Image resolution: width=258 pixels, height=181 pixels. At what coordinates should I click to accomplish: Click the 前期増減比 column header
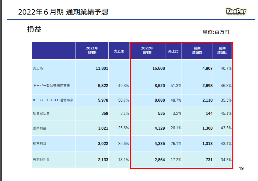222,50
